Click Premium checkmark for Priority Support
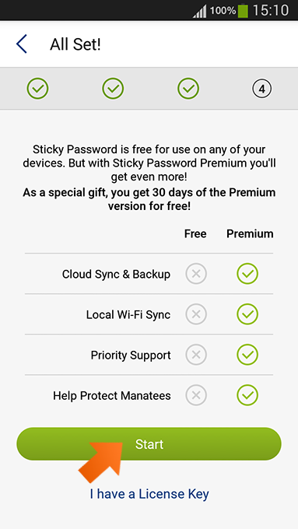 (x=247, y=355)
